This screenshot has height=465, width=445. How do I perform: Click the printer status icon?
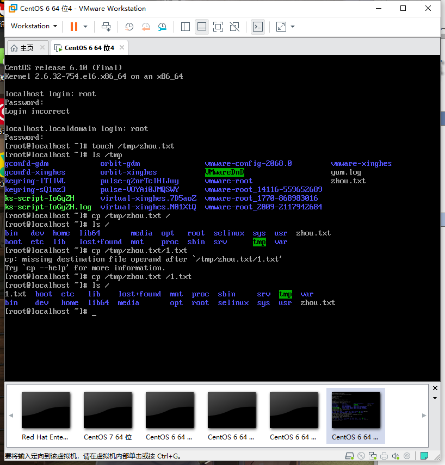point(384,456)
